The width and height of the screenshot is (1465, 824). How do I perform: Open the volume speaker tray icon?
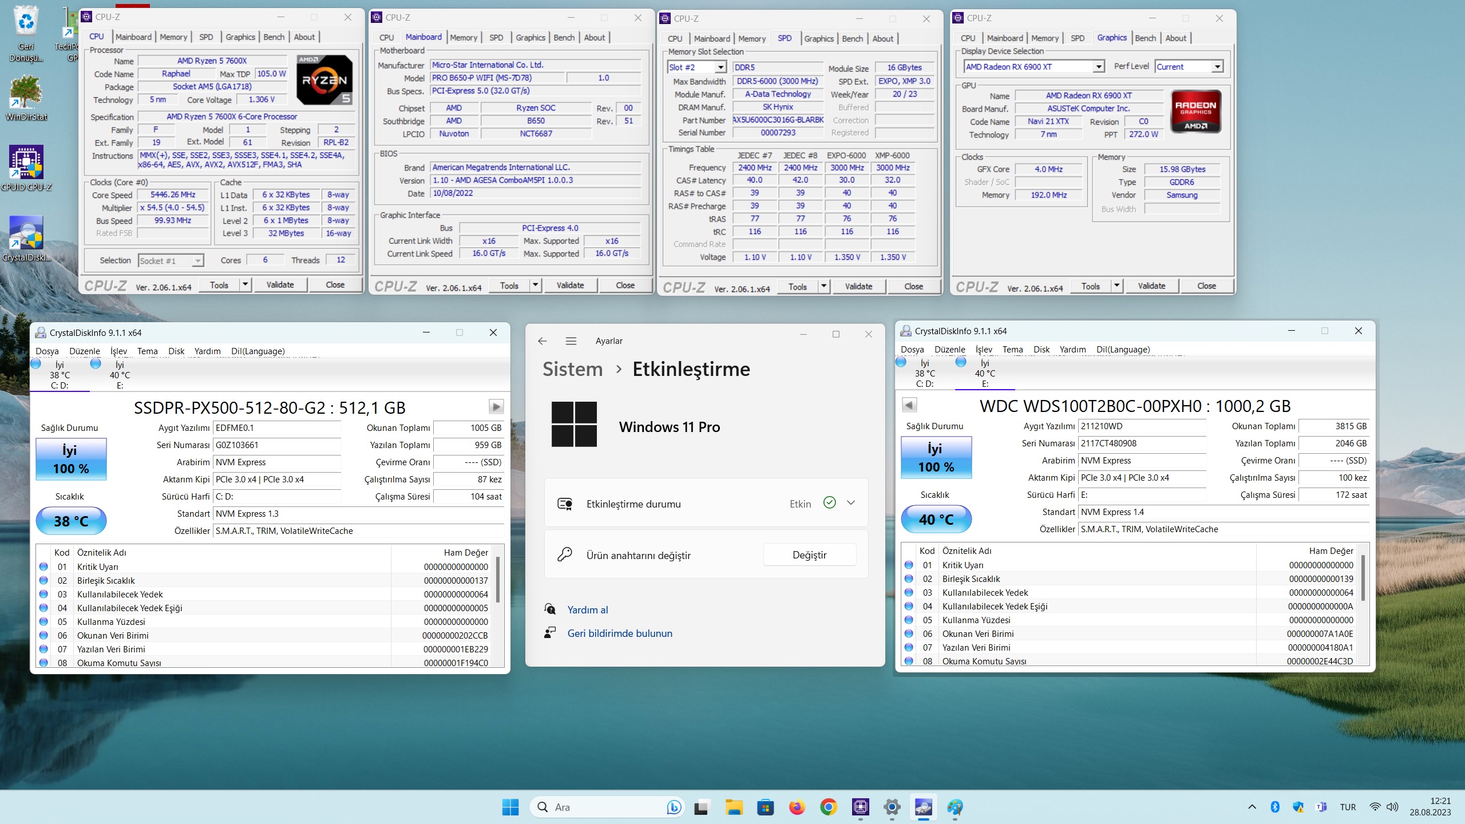pyautogui.click(x=1393, y=807)
